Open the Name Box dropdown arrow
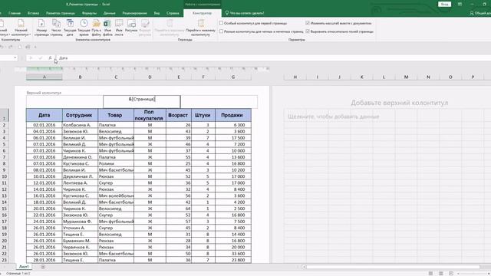 [15, 58]
